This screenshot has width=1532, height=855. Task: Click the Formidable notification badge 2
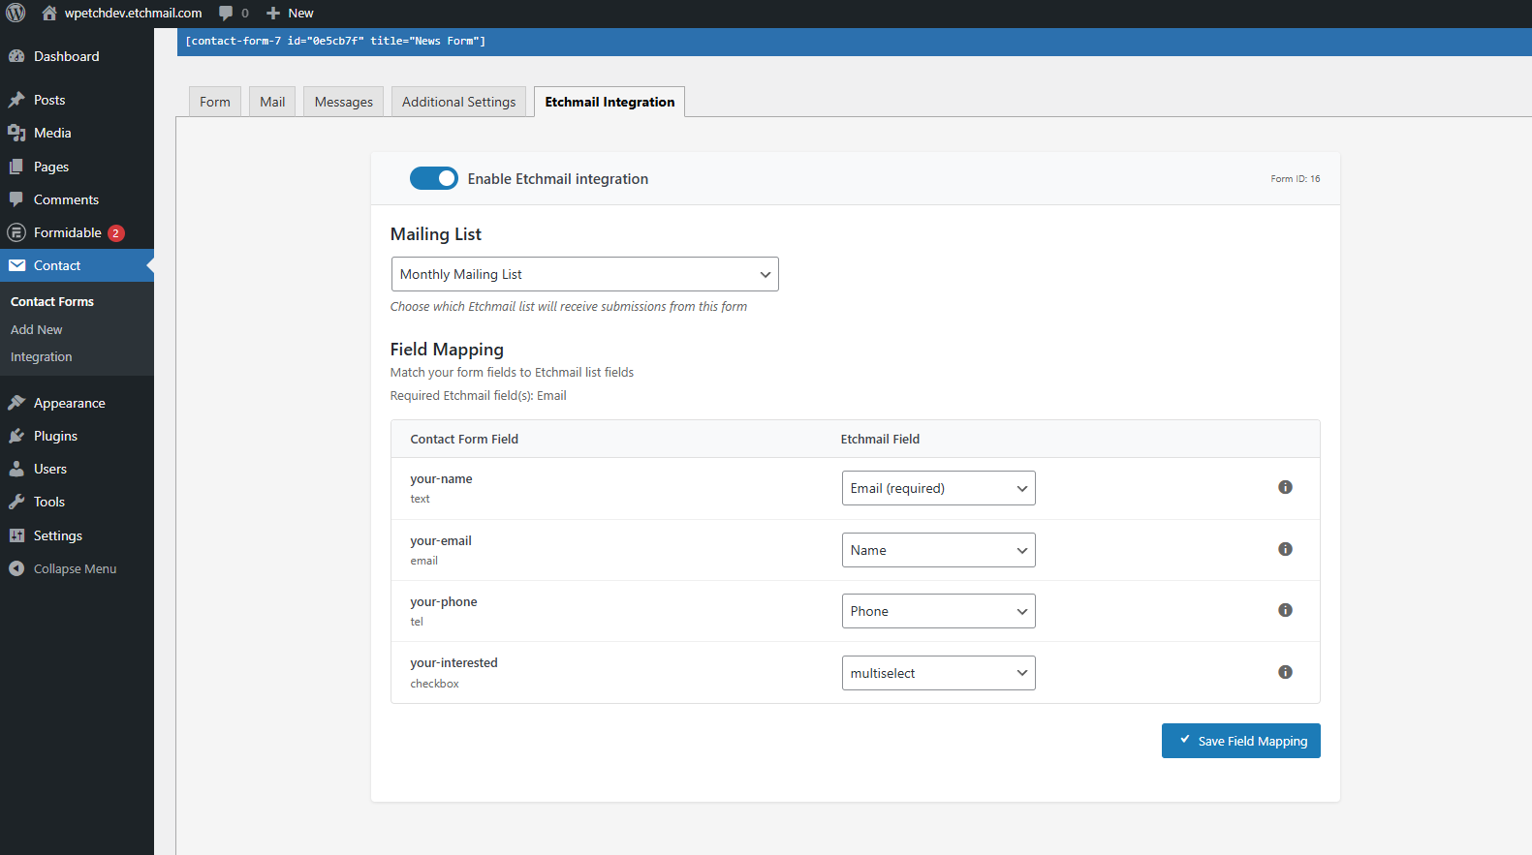(116, 233)
